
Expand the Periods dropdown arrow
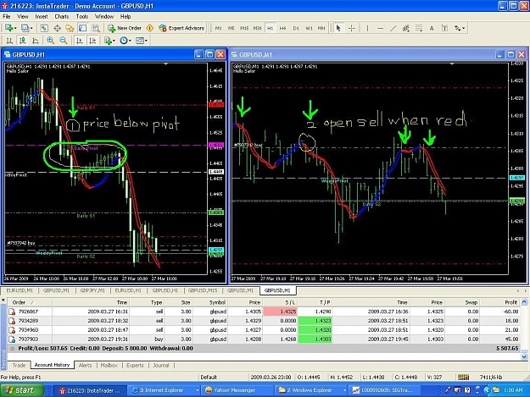[130, 41]
